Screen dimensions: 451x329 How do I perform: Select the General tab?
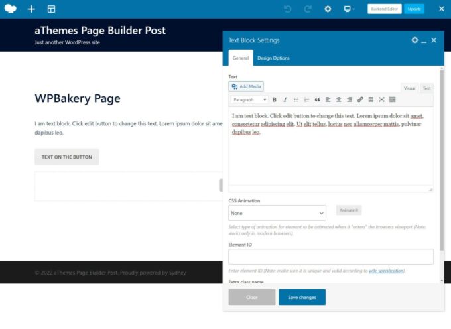[x=241, y=58]
